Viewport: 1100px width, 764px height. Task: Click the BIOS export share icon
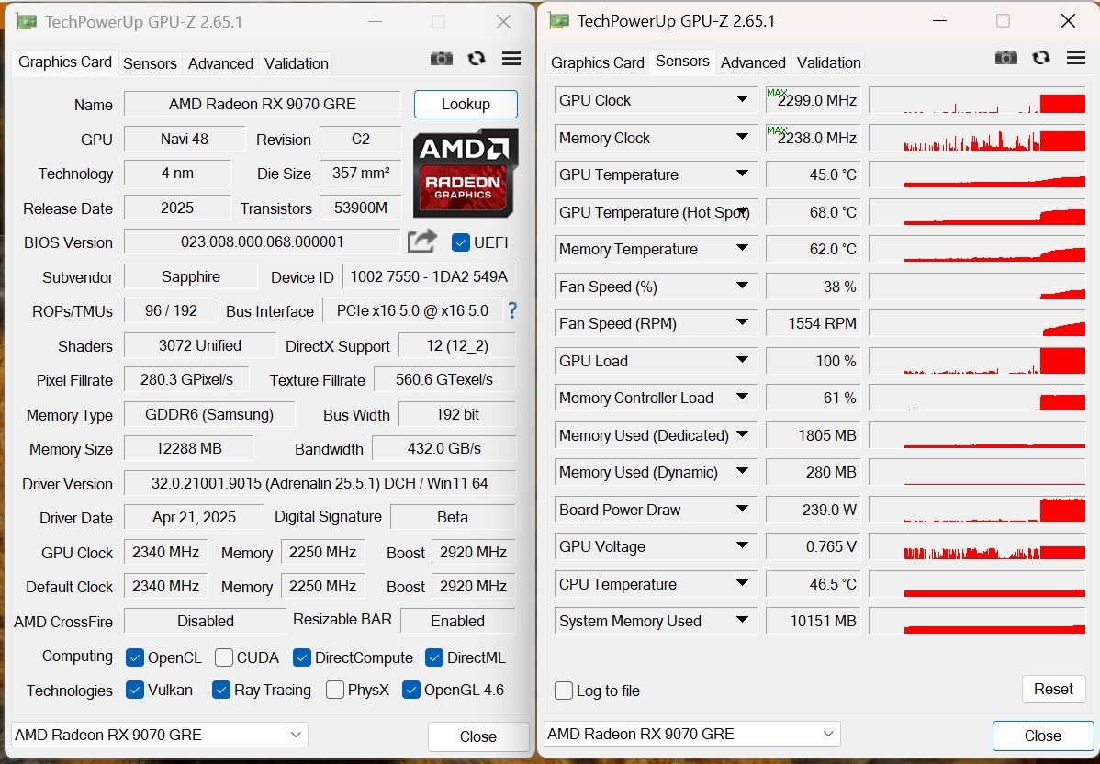[x=422, y=242]
